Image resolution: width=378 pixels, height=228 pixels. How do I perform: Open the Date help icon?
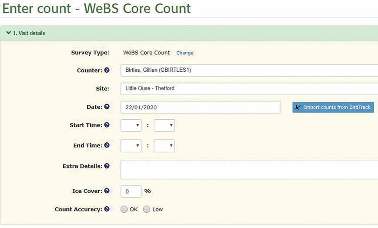[x=107, y=107]
